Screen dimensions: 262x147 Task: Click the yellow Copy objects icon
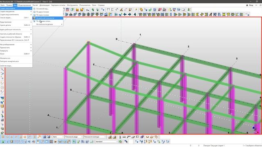pyautogui.click(x=141, y=10)
